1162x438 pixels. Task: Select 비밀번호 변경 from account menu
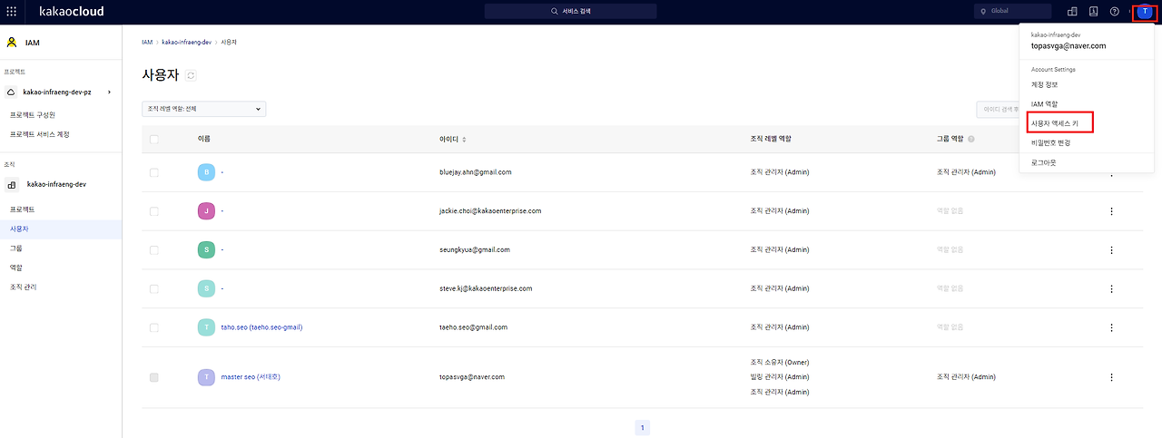[x=1051, y=142]
